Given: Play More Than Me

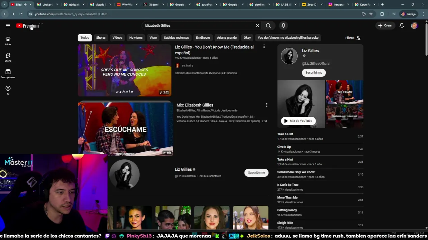Looking at the screenshot, I should pyautogui.click(x=320, y=200).
